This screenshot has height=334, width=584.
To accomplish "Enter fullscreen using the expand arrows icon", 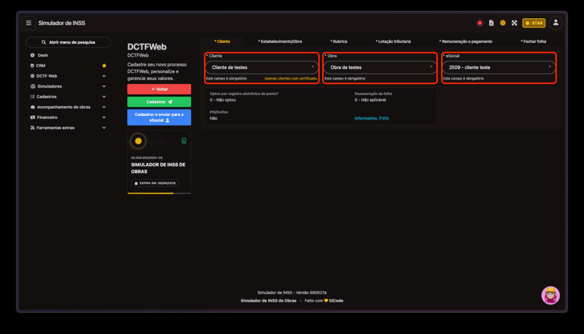I will 514,23.
